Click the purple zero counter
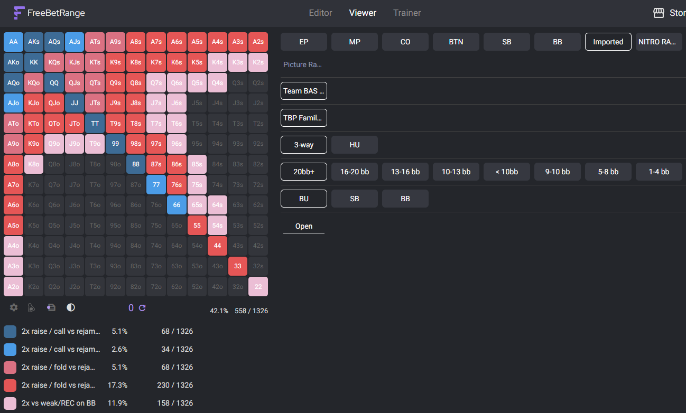The width and height of the screenshot is (686, 413). coord(131,307)
